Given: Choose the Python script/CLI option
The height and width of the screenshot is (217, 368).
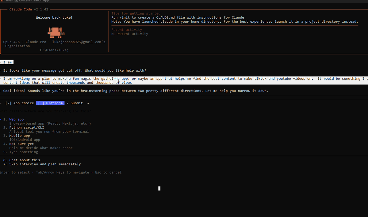Looking at the screenshot, I should pyautogui.click(x=27, y=127).
